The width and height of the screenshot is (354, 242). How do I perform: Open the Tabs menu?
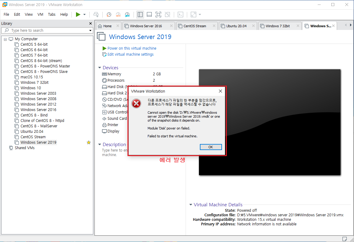click(52, 15)
